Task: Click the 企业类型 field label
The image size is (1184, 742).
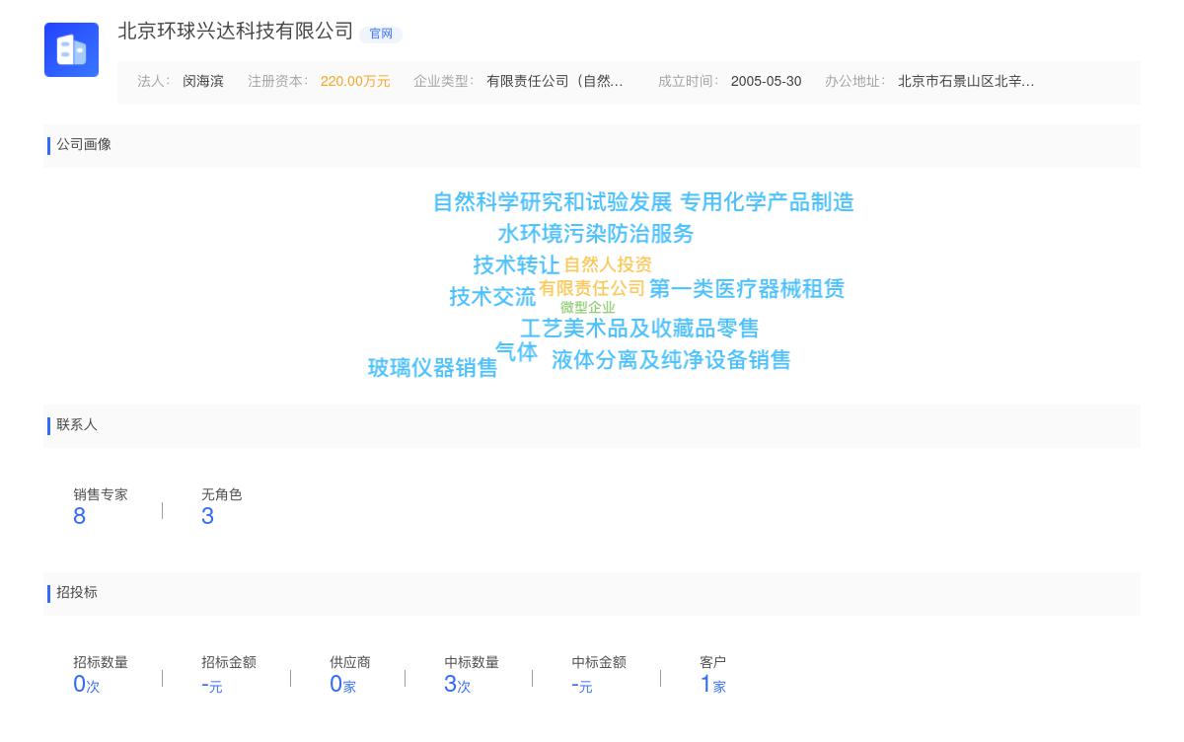Action: (444, 82)
